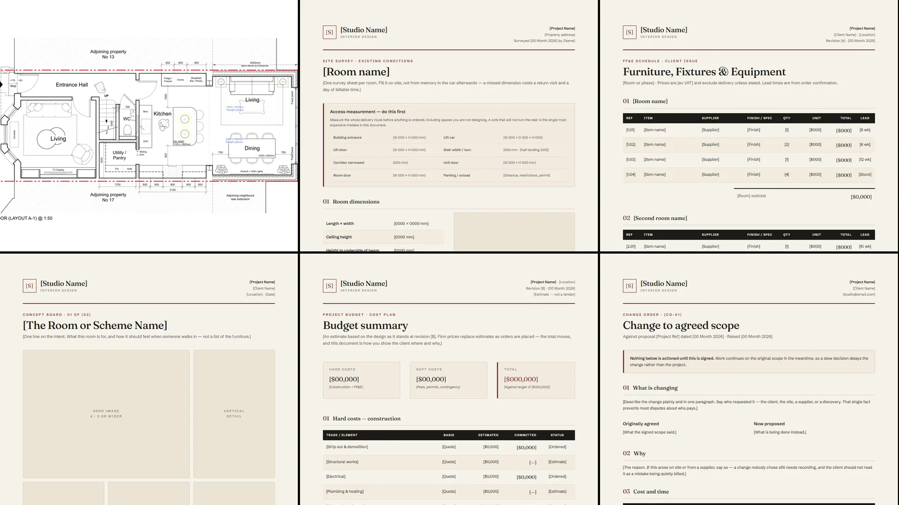The width and height of the screenshot is (899, 505).
Task: Select the TOTAL summary card
Action: point(536,380)
